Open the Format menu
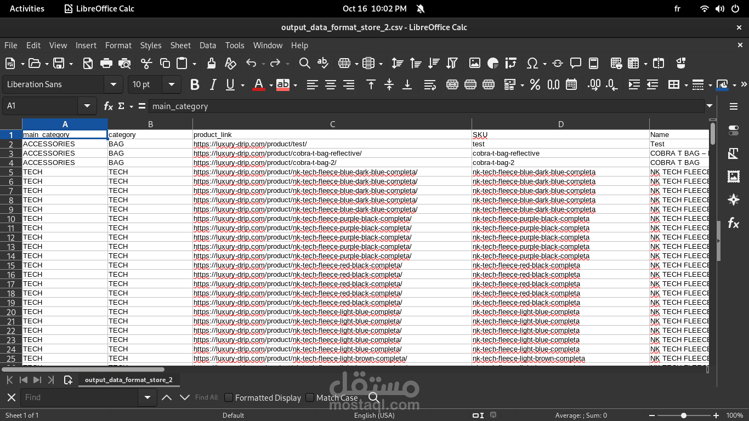This screenshot has width=749, height=421. tap(118, 45)
